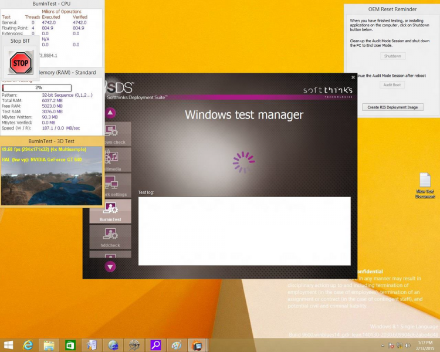Open the globe network taskbar icon
The width and height of the screenshot is (440, 352).
[x=113, y=345]
